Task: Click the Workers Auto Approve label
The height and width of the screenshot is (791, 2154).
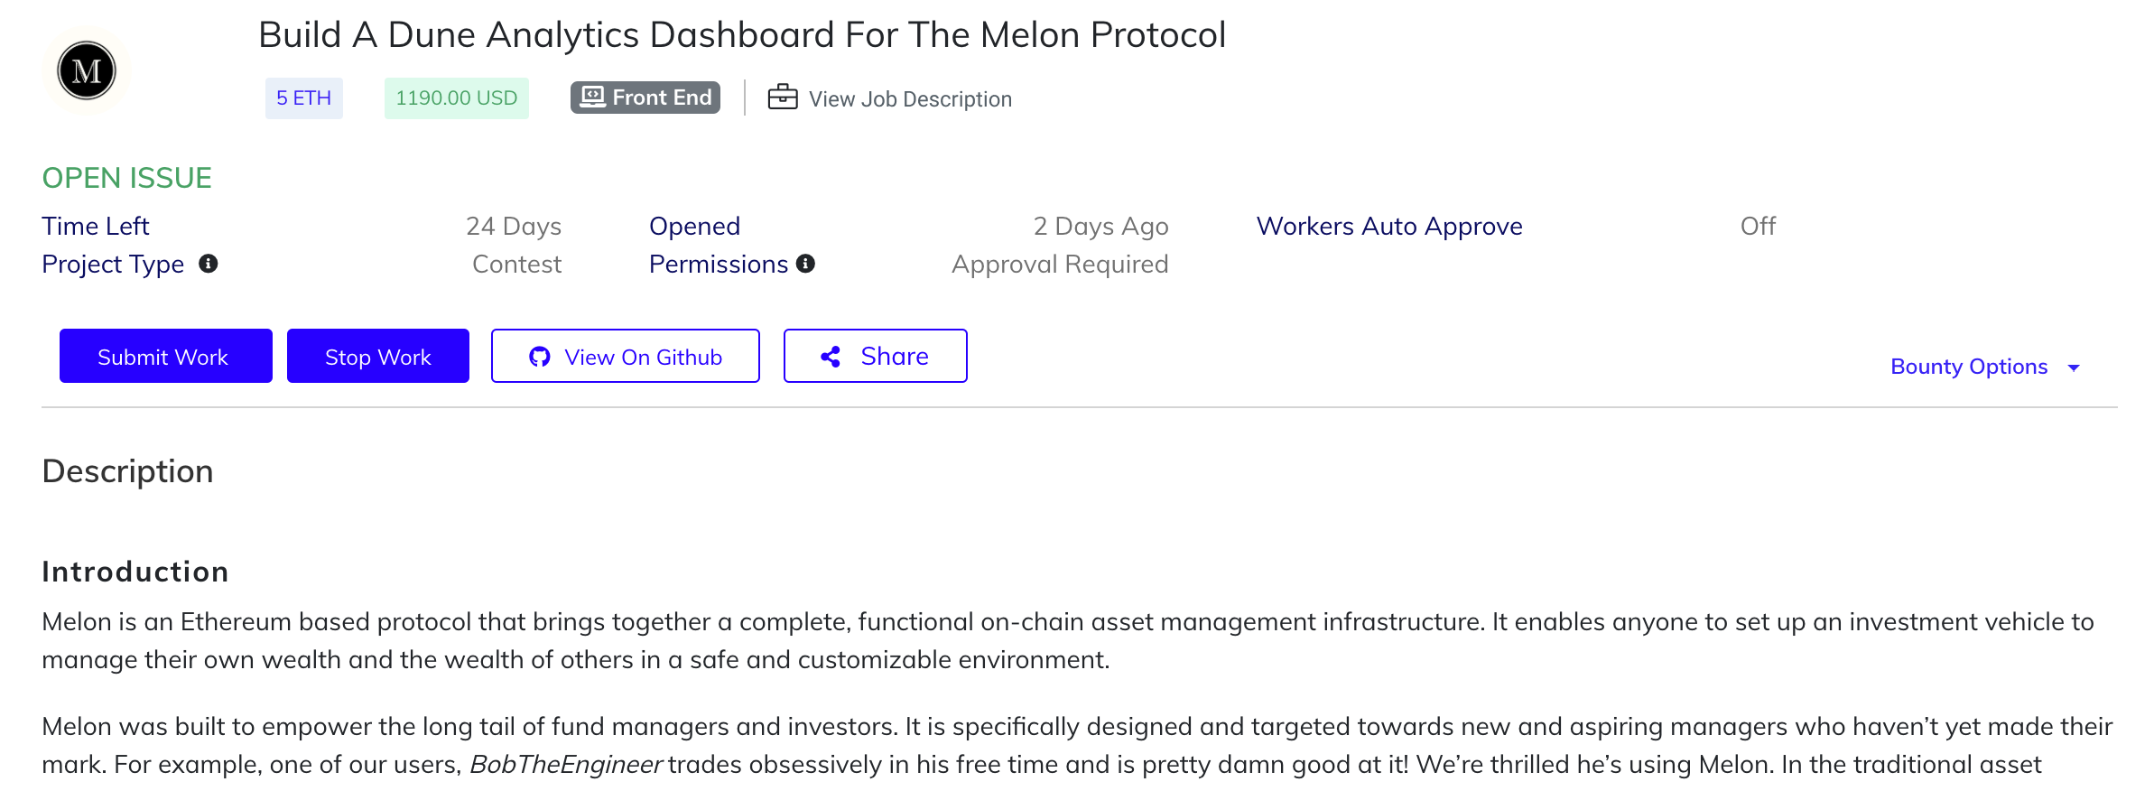Action: [1388, 226]
